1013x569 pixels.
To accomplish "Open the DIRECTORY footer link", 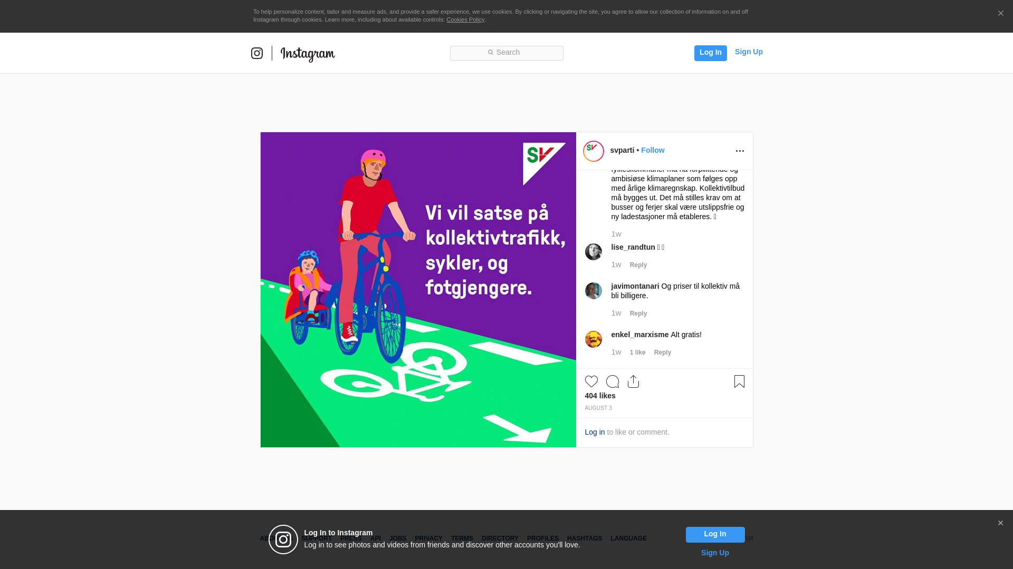I will pos(500,538).
